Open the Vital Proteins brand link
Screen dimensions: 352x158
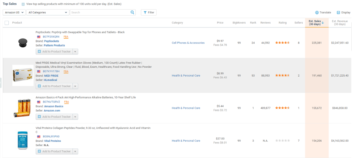[x=53, y=141]
